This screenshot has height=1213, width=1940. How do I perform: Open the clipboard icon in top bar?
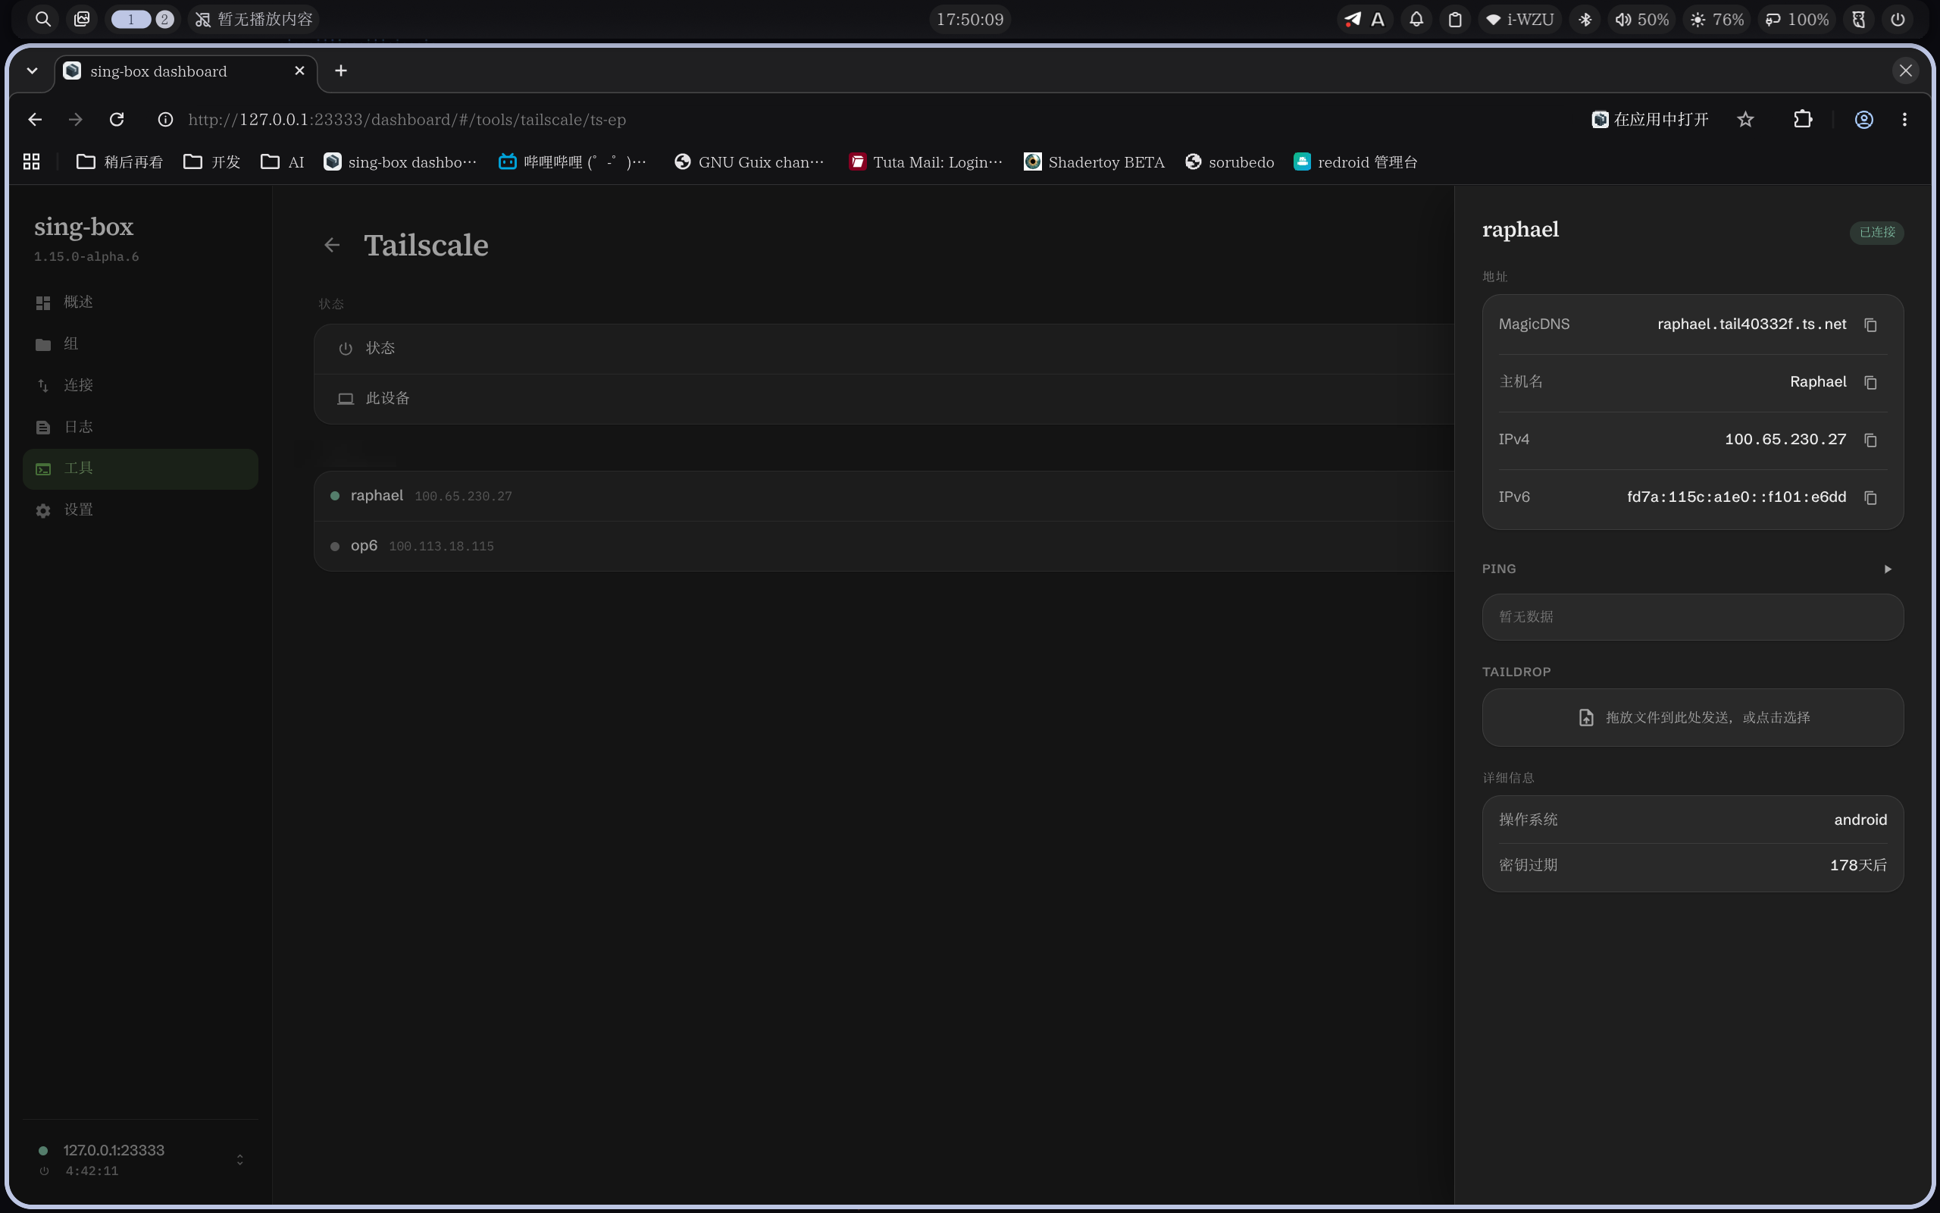(x=1455, y=19)
